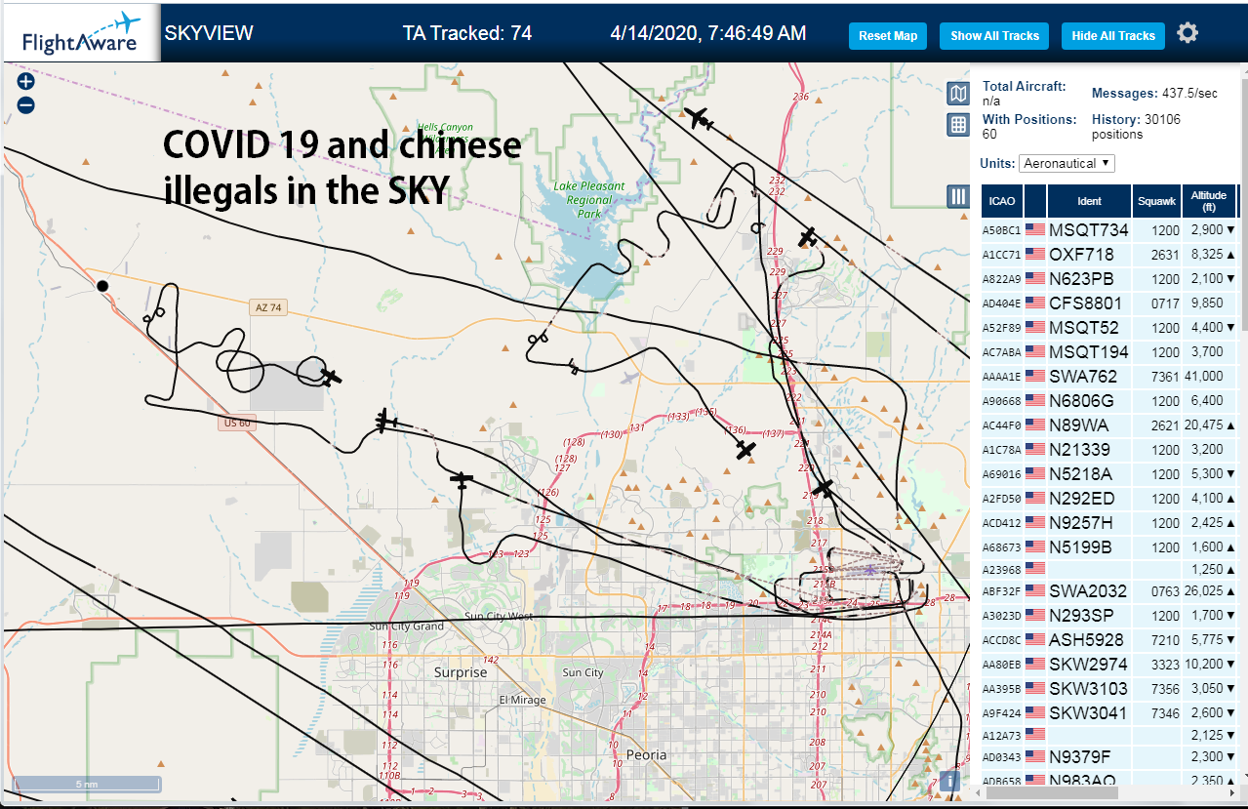Image resolution: width=1248 pixels, height=809 pixels.
Task: Select aircraft icon south of AZ 74
Action: [x=331, y=377]
